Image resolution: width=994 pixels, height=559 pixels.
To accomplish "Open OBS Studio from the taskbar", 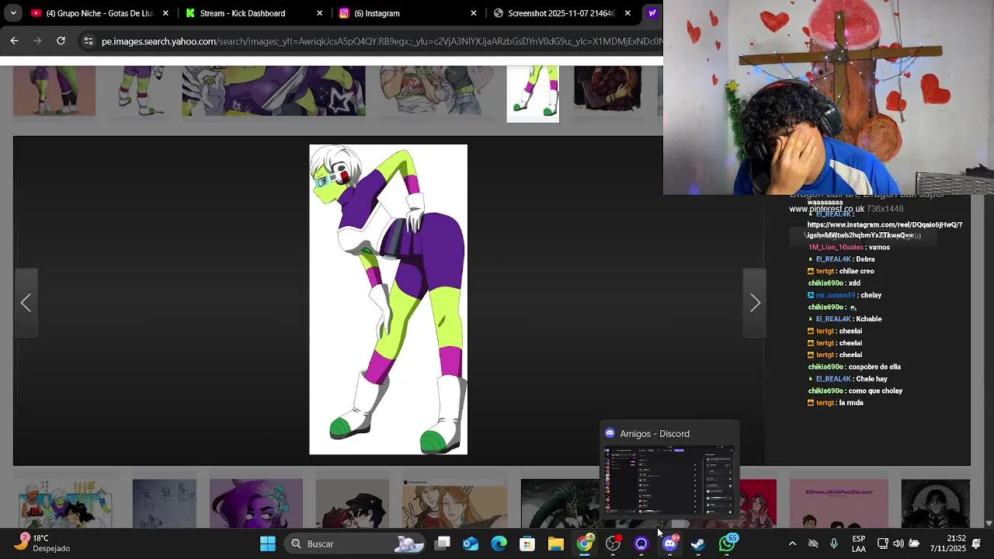I will [613, 543].
